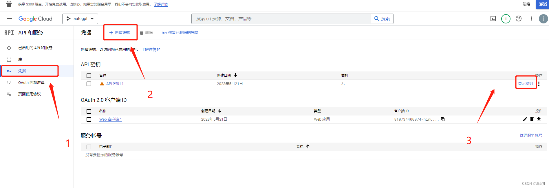
Task: Open OAuth 同意屏幕 in sidebar
Action: (x=31, y=82)
